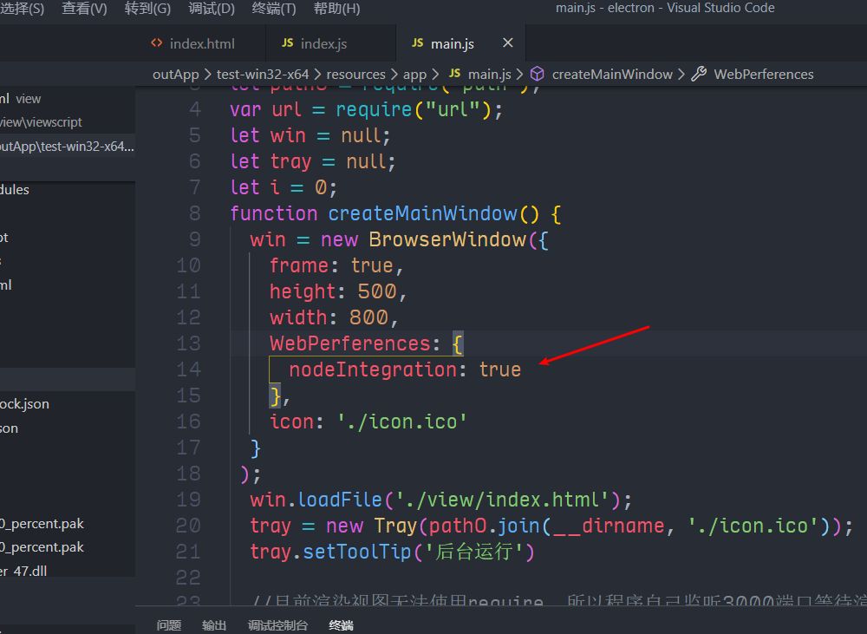Click line number 13 in the gutter
Image resolution: width=867 pixels, height=634 pixels.
[188, 343]
